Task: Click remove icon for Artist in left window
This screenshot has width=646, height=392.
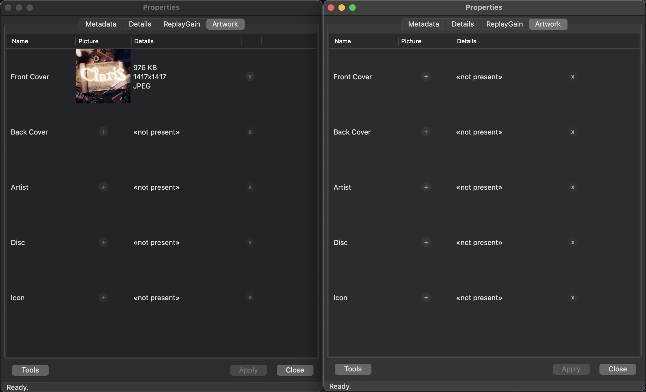Action: click(250, 187)
